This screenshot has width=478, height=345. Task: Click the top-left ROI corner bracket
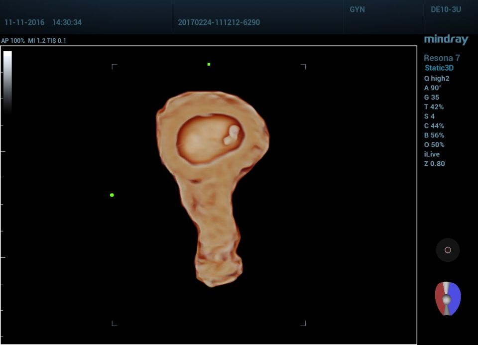tap(114, 66)
